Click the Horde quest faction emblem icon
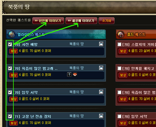This screenshot has width=156, height=127. 121,34
